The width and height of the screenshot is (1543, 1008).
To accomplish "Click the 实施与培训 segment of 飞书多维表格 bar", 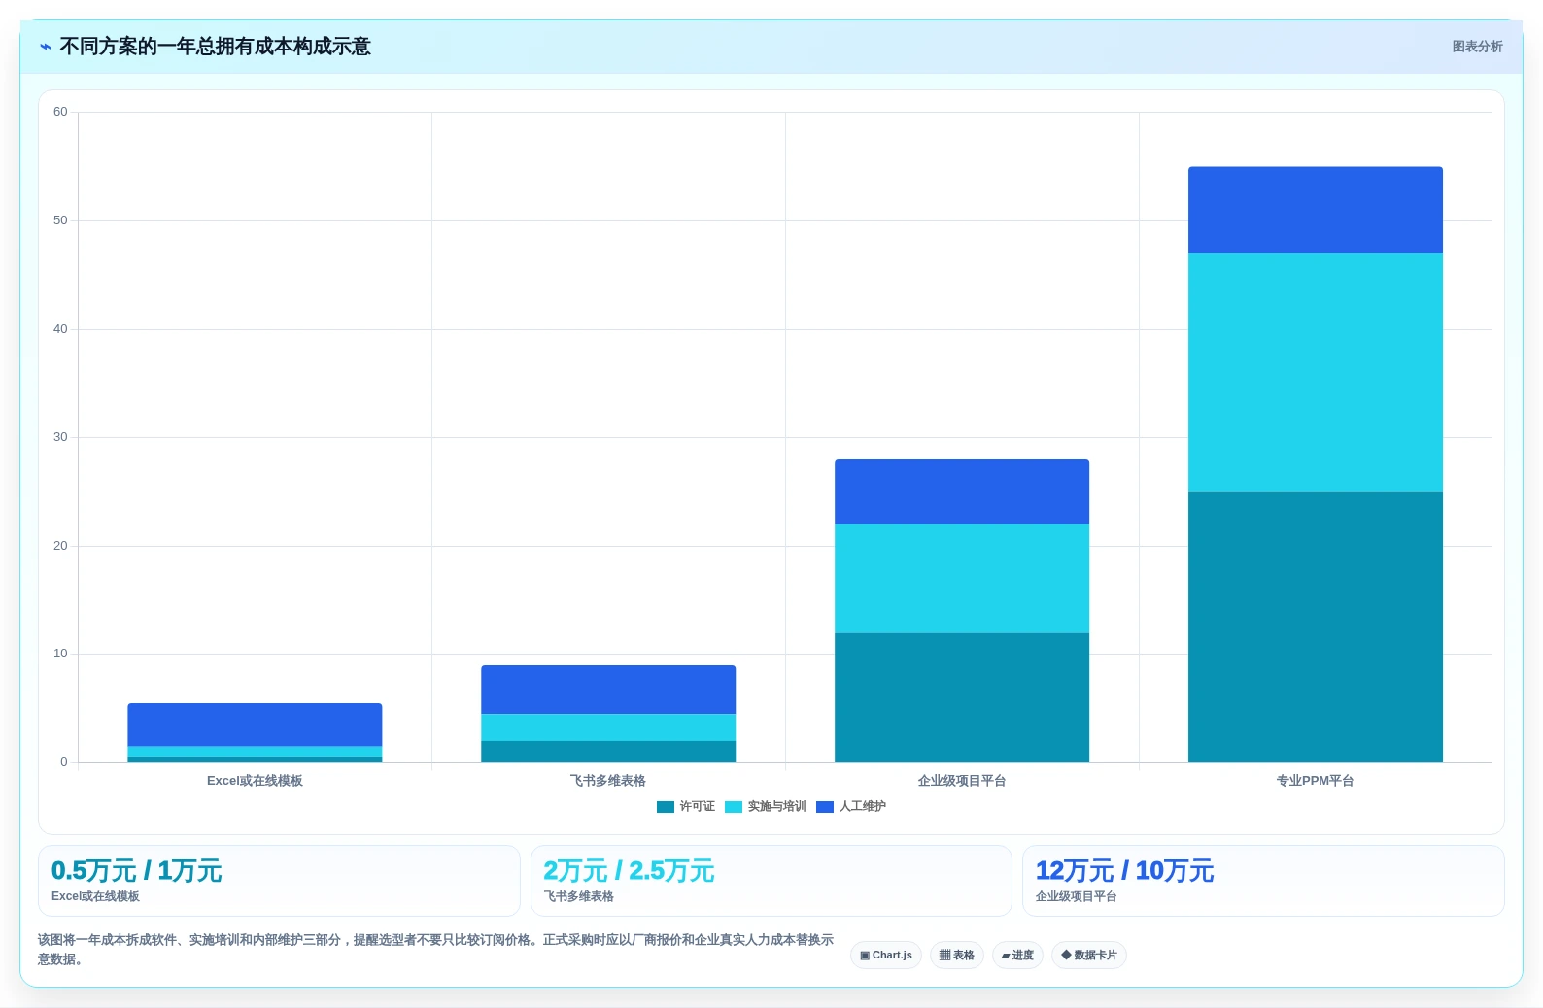I will [608, 727].
